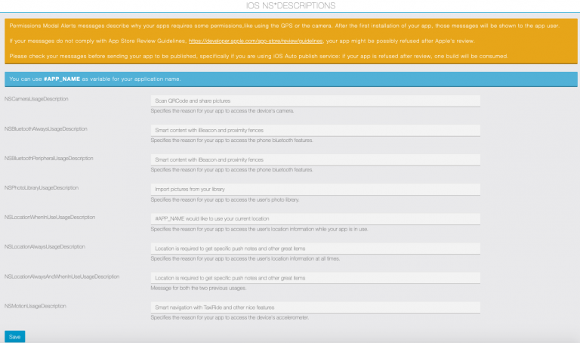
Task: Click the NSLocationAlwaysUsageDescription field label
Action: (45, 246)
